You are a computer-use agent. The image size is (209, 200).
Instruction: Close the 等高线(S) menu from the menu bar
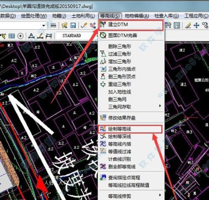click(110, 16)
